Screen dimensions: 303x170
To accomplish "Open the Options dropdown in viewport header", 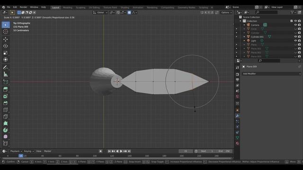I will pyautogui.click(x=226, y=13).
